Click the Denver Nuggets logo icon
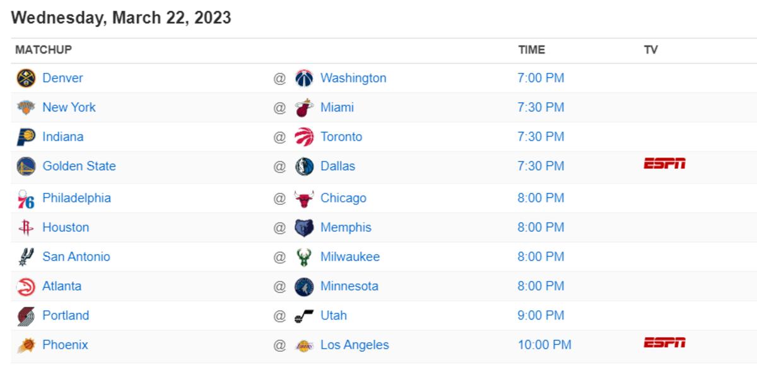757x365 pixels. pyautogui.click(x=26, y=78)
